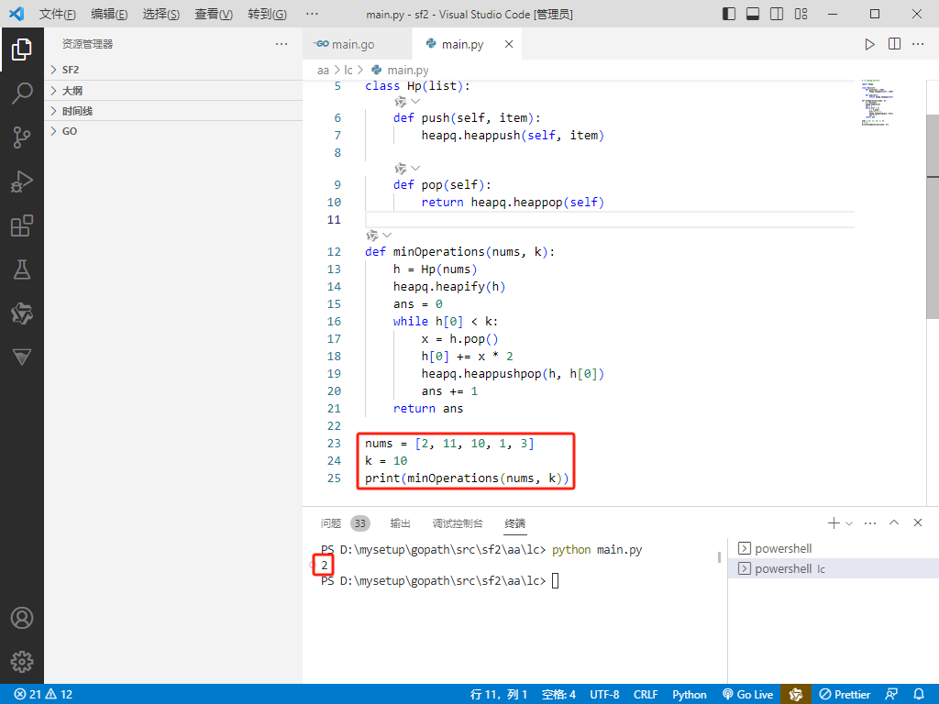
Task: Open the menu bar overflow ellipsis
Action: pos(312,15)
